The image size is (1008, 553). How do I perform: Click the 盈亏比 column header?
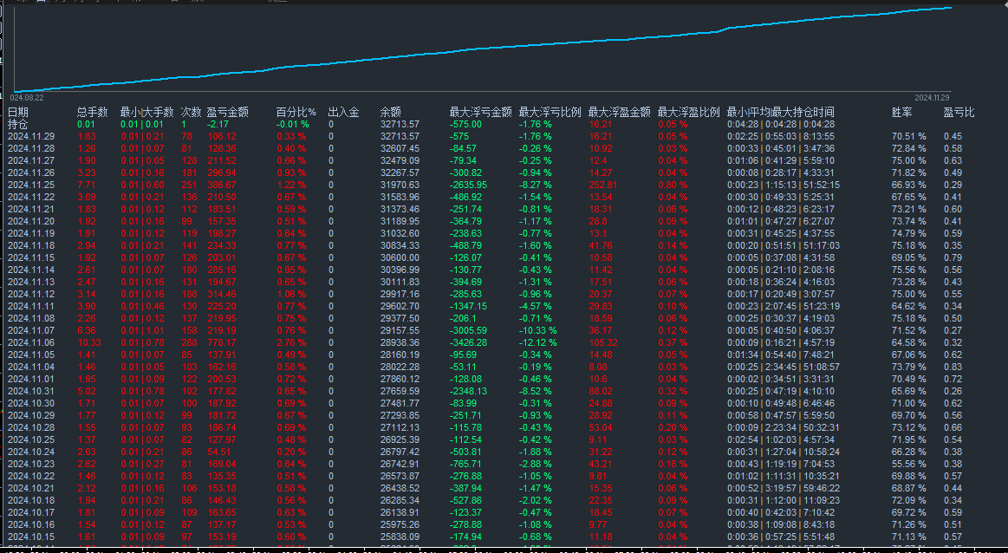click(x=959, y=112)
